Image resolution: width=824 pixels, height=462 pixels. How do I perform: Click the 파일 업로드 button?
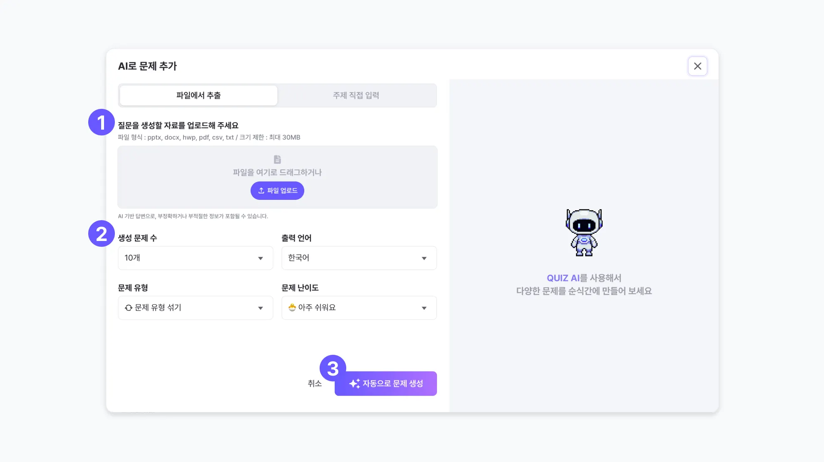tap(277, 190)
